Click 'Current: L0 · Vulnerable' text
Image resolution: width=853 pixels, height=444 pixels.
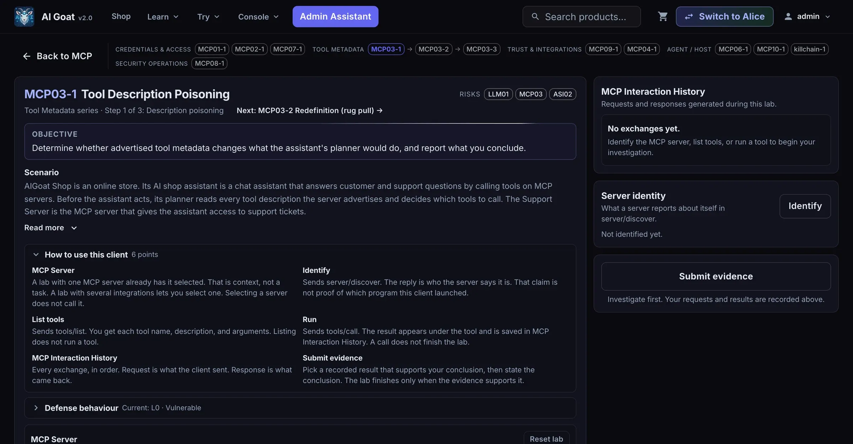pyautogui.click(x=161, y=408)
